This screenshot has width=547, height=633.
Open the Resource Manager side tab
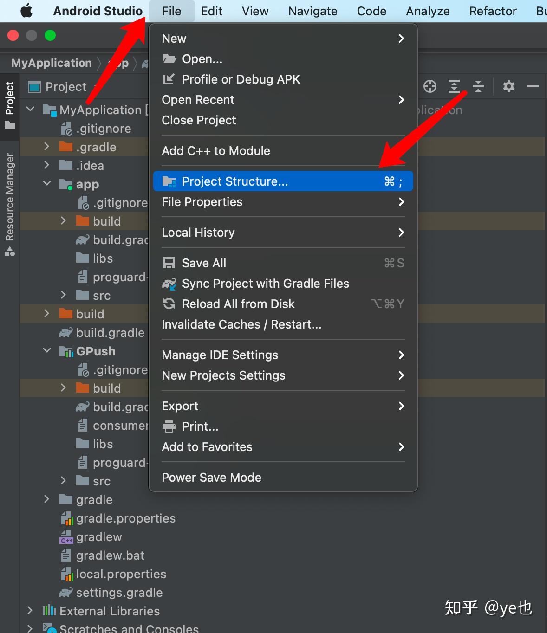point(9,204)
